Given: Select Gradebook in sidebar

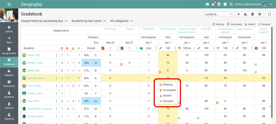Looking at the screenshot, I should coord(9,62).
